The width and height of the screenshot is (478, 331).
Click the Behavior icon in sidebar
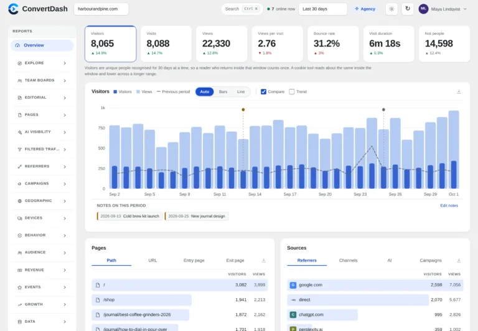19,235
